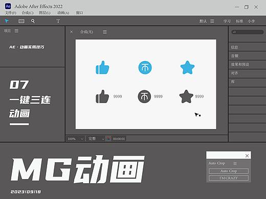The image size is (266, 199).
Task: Switch to the 标准 workspace
Action: pyautogui.click(x=239, y=21)
